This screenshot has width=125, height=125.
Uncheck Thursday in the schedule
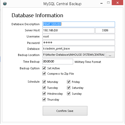(x=44, y=99)
